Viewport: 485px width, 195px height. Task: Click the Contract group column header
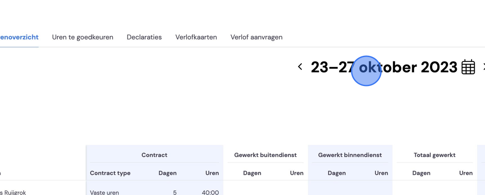tap(154, 155)
